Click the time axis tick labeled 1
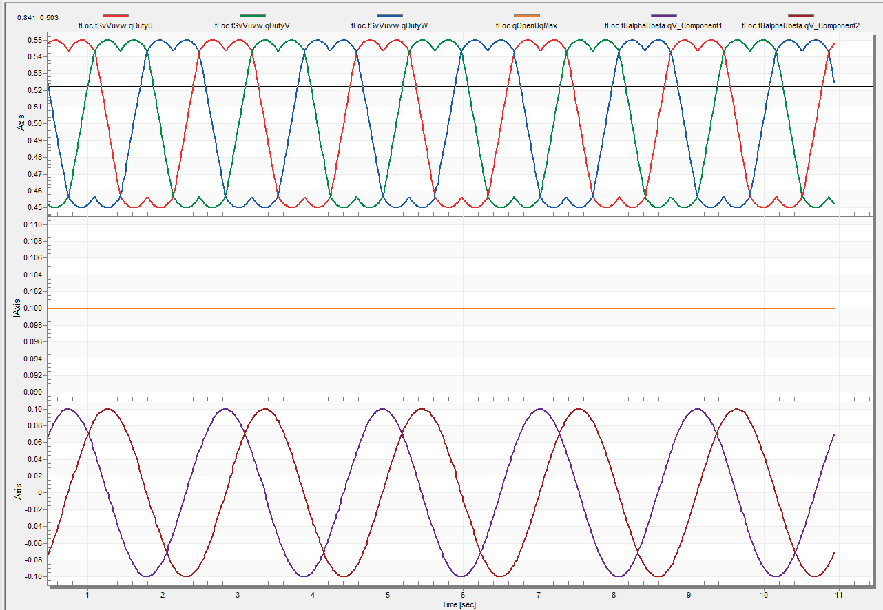This screenshot has height=610, width=883. pos(87,595)
